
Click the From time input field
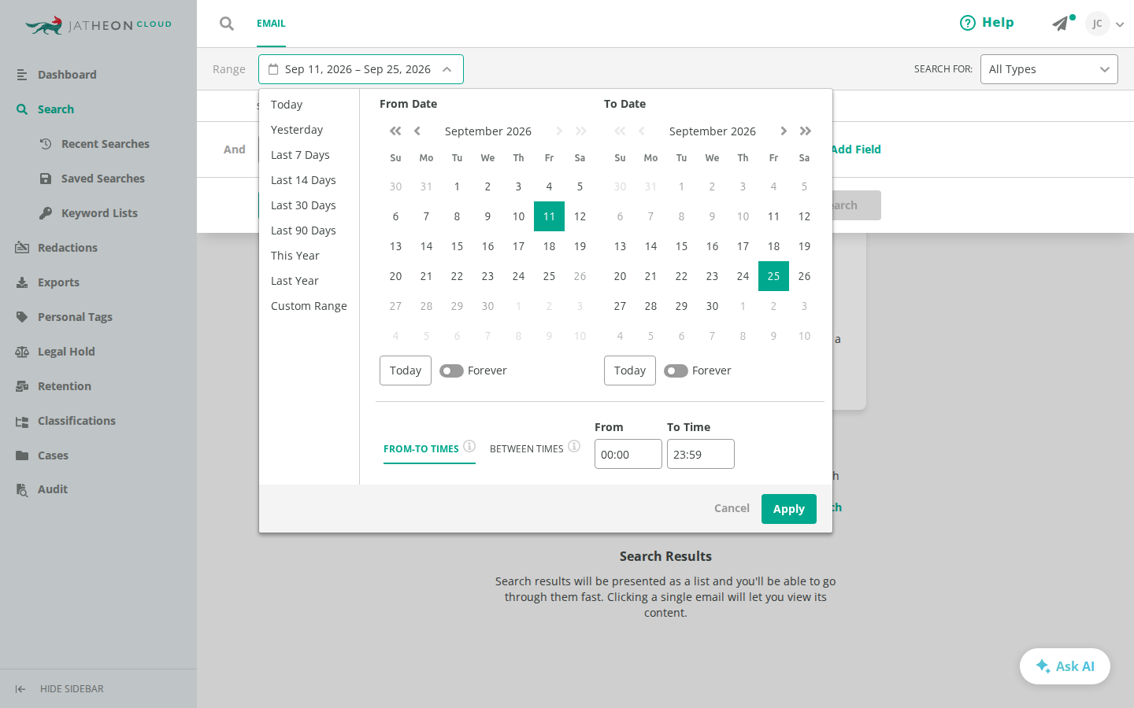628,454
